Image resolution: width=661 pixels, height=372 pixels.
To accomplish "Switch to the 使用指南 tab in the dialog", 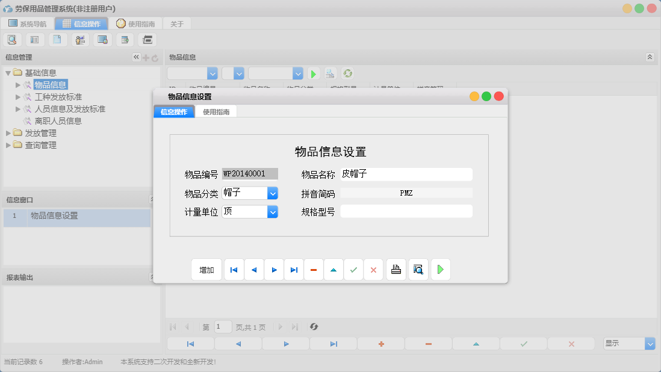I will click(216, 111).
